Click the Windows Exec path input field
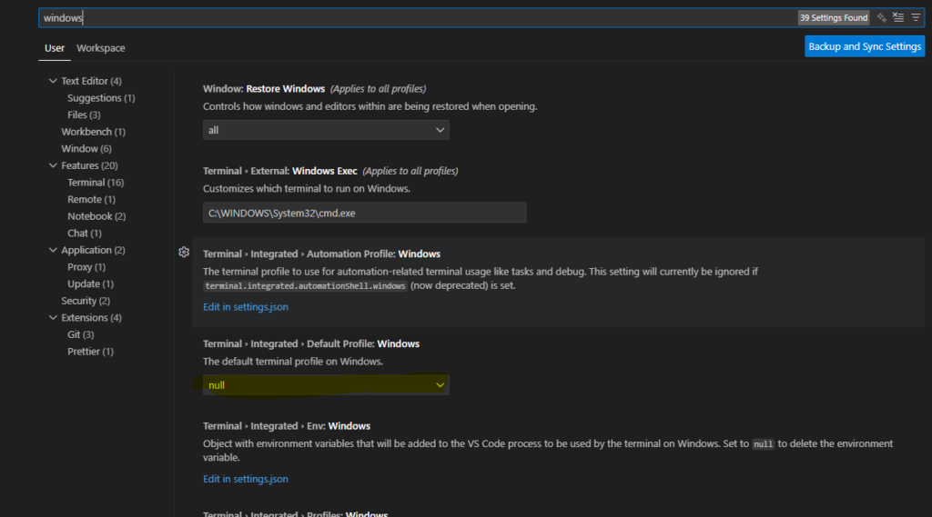This screenshot has width=932, height=517. point(364,213)
